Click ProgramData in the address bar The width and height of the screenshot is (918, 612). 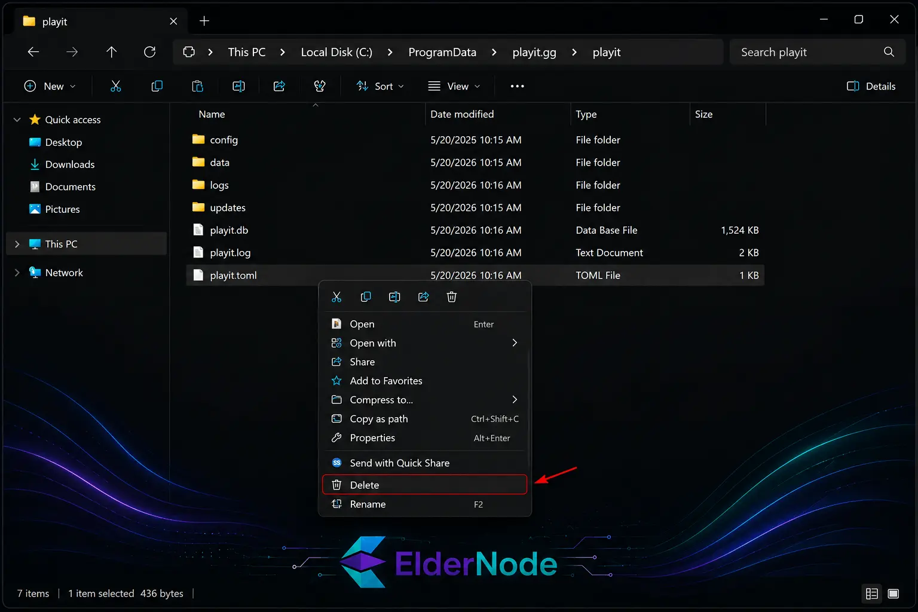click(442, 52)
